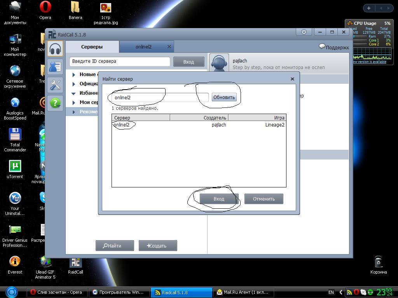The height and width of the screenshot is (298, 398).
Task: Select the onlinel2 server row
Action: (199, 125)
